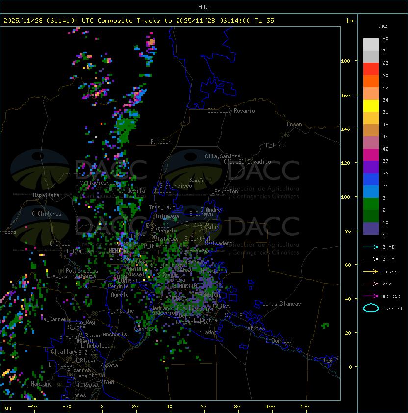The width and height of the screenshot is (408, 413).
Task: Click the 'L_Dormida' map label
Action: pyautogui.click(x=279, y=341)
